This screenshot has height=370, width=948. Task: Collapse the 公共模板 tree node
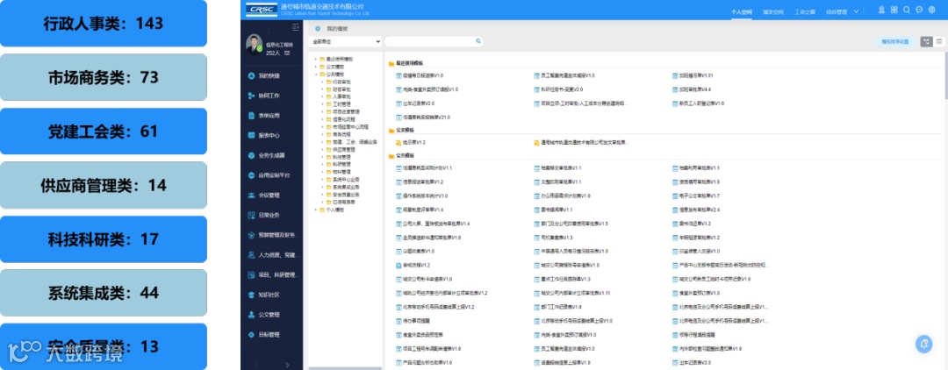[316, 75]
